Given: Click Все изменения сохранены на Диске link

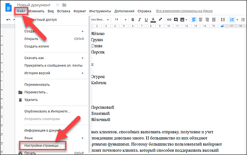Looking at the screenshot, I should pyautogui.click(x=184, y=11).
